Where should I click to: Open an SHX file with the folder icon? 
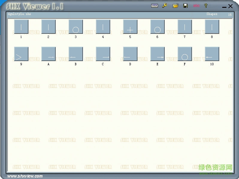pyautogui.click(x=176, y=6)
